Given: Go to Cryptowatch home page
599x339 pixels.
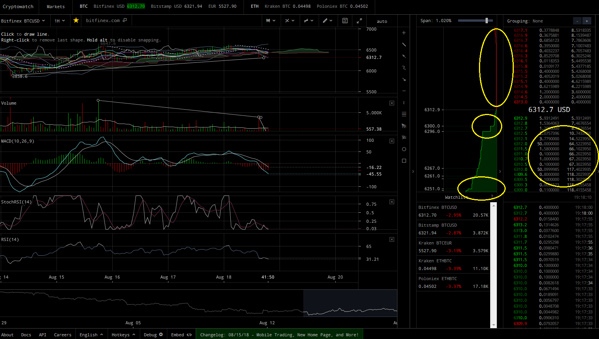Looking at the screenshot, I should click(18, 7).
